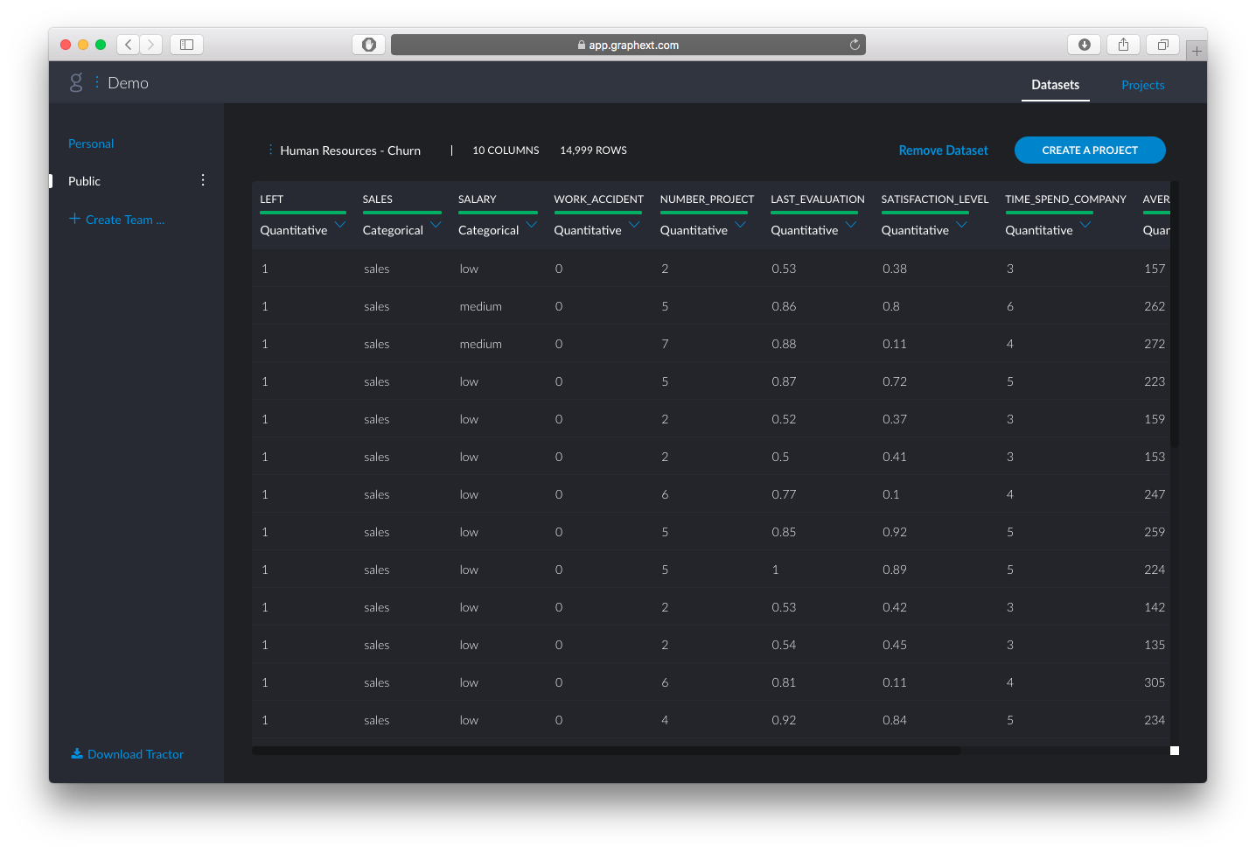Click the horizontal table scrollbar

click(x=606, y=751)
